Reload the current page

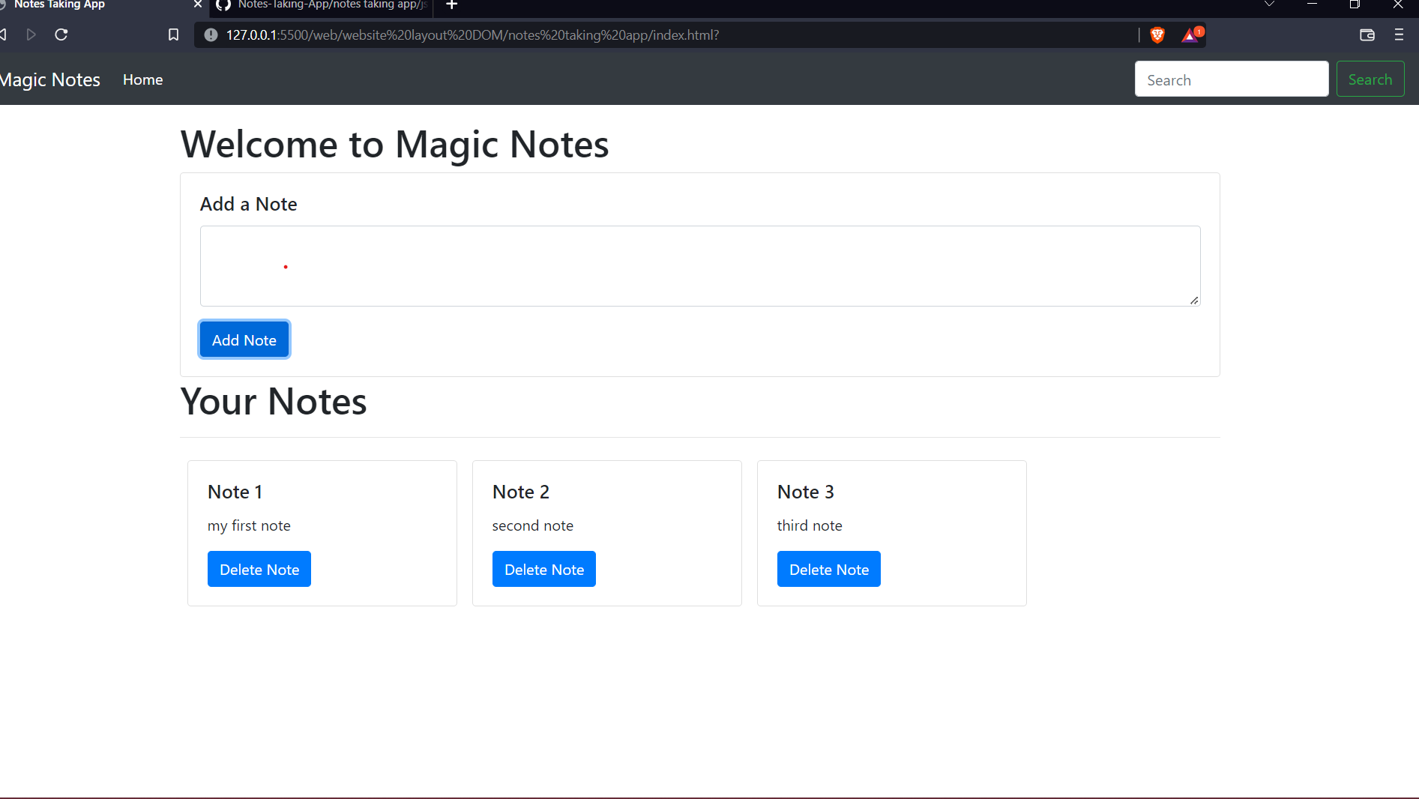tap(61, 34)
